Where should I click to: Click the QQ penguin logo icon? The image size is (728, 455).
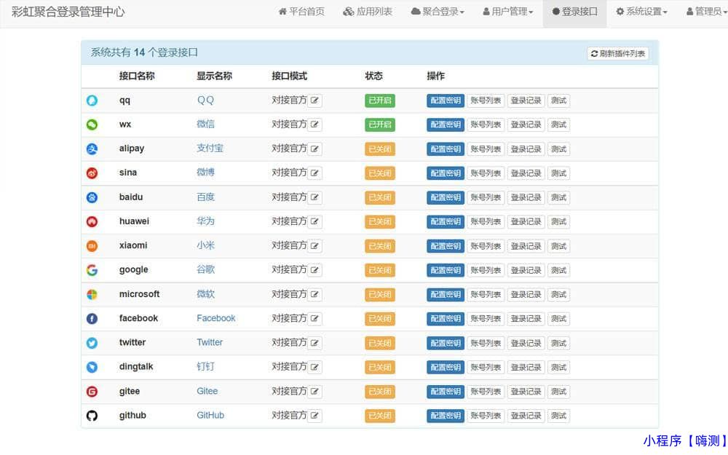(x=92, y=100)
